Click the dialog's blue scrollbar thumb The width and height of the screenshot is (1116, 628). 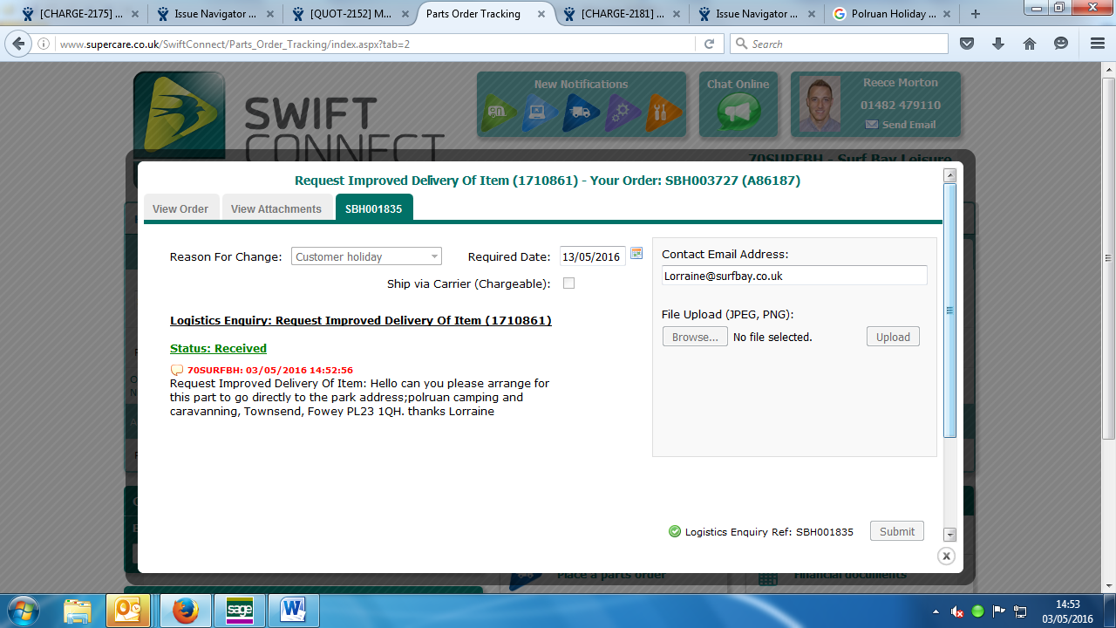[x=950, y=311]
